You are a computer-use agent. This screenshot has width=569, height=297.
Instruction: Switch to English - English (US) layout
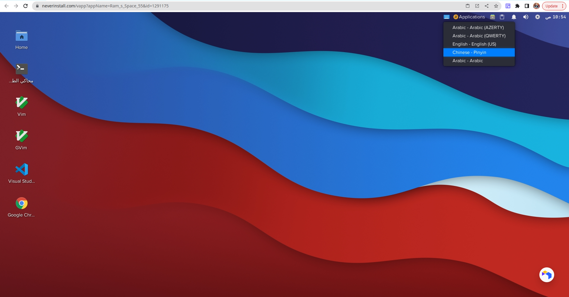pyautogui.click(x=474, y=44)
